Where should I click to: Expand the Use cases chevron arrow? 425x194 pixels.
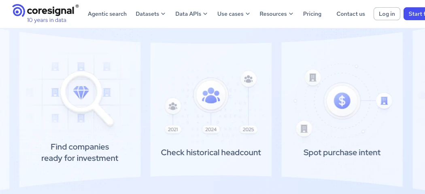tap(248, 14)
